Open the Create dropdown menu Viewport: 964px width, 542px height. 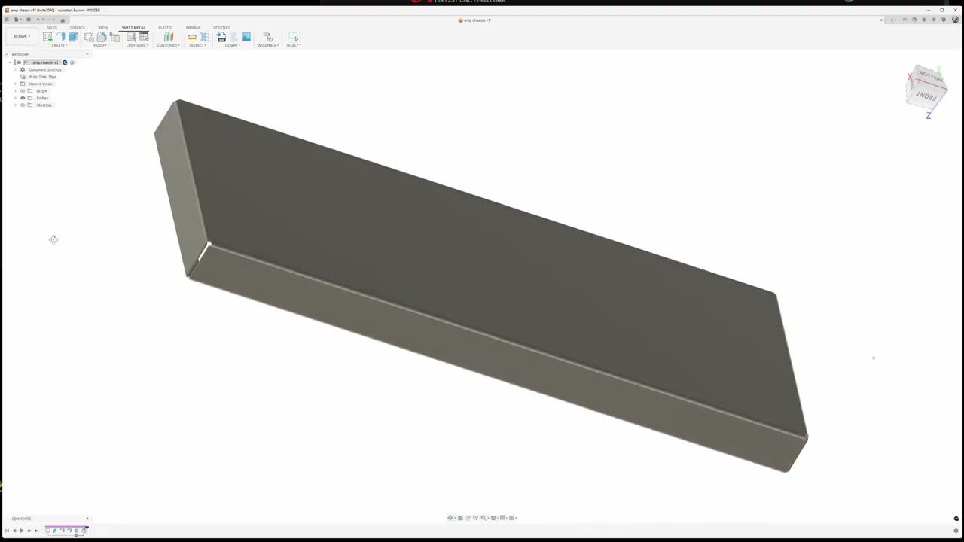coord(59,45)
